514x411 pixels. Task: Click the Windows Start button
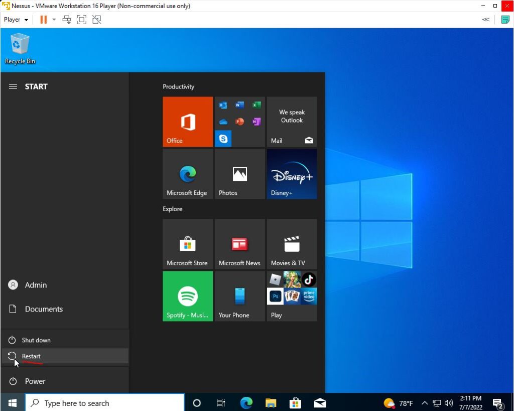click(x=13, y=402)
